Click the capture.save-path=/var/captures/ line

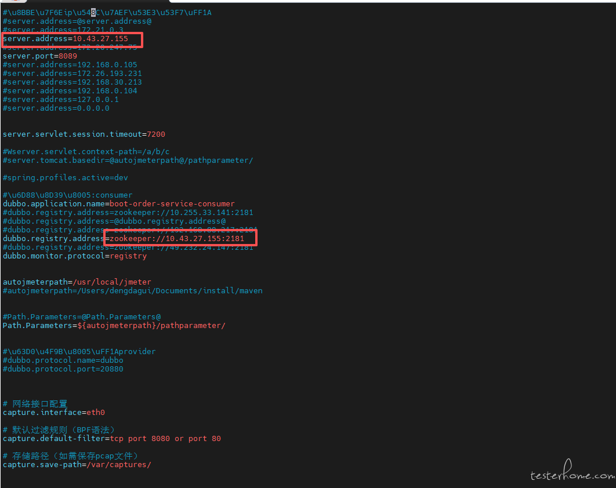77,465
